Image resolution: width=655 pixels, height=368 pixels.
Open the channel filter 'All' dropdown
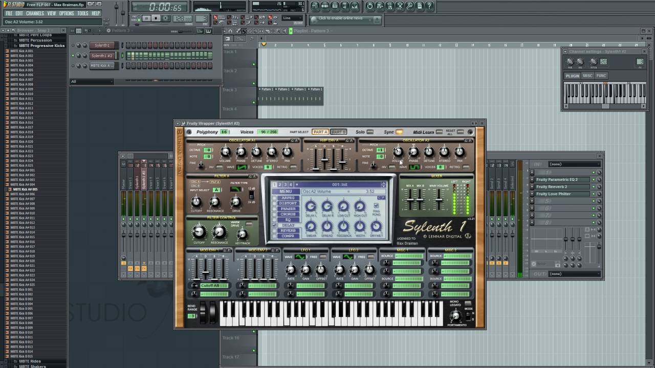pos(92,81)
